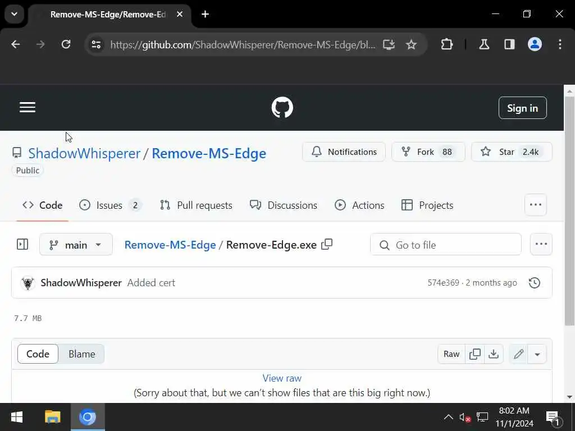The width and height of the screenshot is (575, 431).
Task: Click the page vertical scrollbar
Action: pos(569,211)
